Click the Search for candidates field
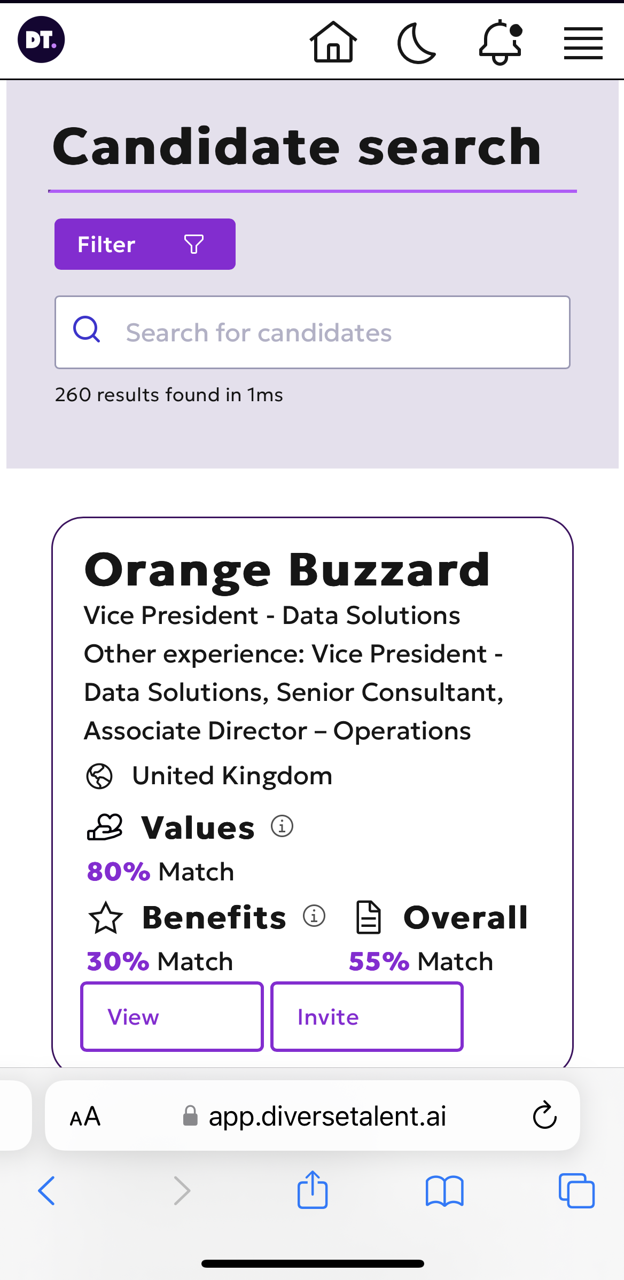The height and width of the screenshot is (1280, 624). pos(313,332)
